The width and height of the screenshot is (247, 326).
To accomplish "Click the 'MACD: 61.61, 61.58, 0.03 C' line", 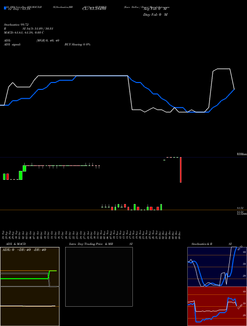I will click(24, 33).
